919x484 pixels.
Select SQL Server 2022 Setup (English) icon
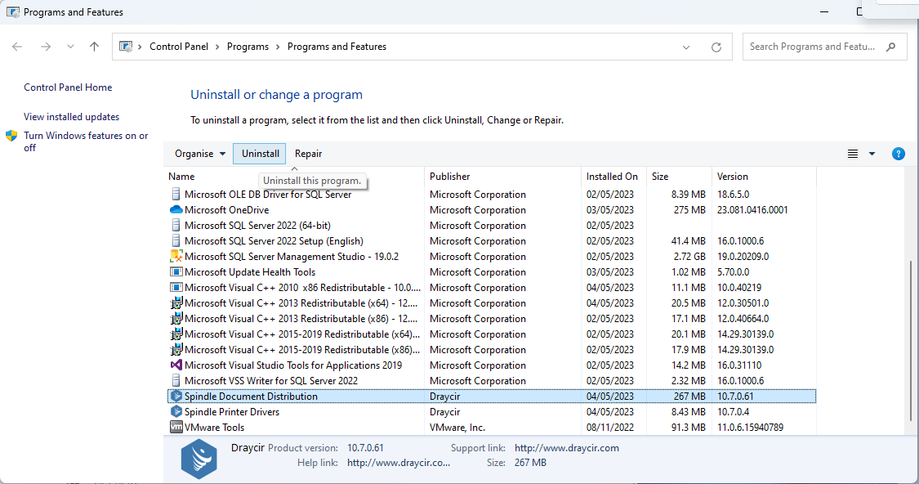coord(176,241)
